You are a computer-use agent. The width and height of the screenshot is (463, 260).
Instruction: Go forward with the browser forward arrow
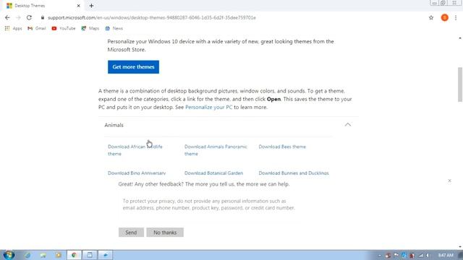18,17
